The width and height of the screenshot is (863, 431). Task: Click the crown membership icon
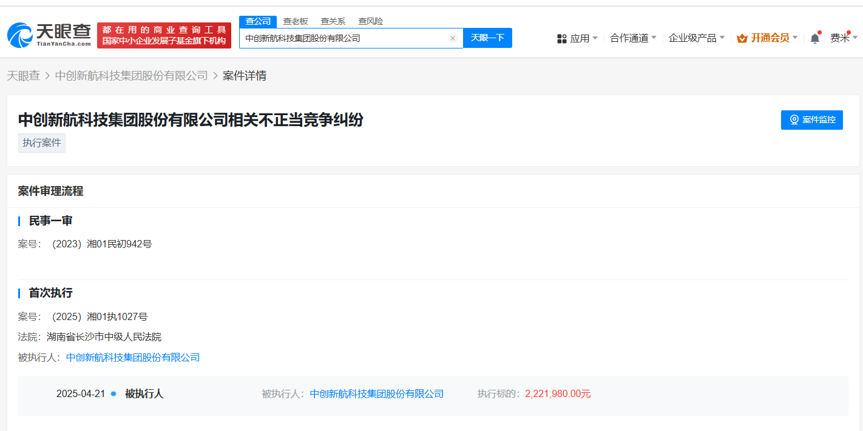click(742, 38)
